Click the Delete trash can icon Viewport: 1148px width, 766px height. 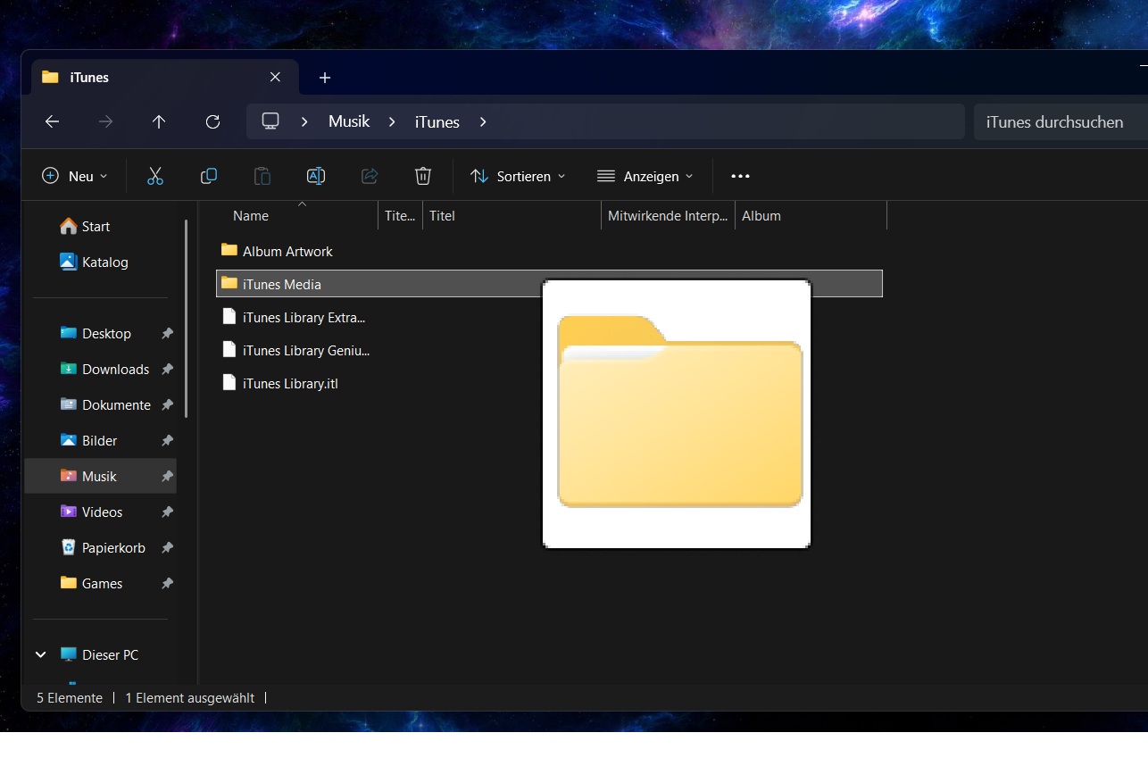click(x=423, y=176)
